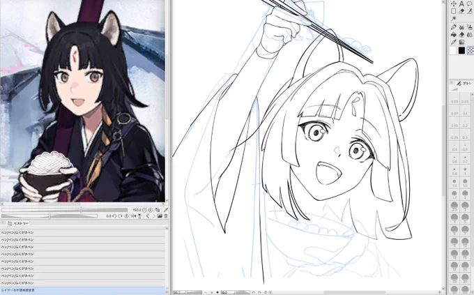Image resolution: width=474 pixels, height=295 pixels.
Task: Flip sub view image vertically
Action: (139, 216)
